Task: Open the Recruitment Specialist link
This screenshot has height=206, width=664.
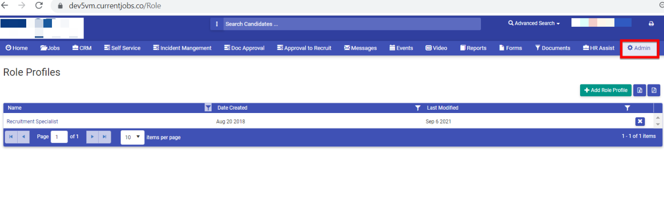Action: click(x=32, y=122)
